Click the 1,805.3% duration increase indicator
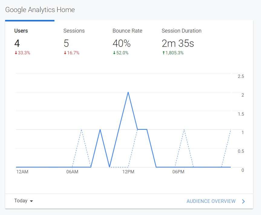The image size is (261, 215). pos(173,53)
